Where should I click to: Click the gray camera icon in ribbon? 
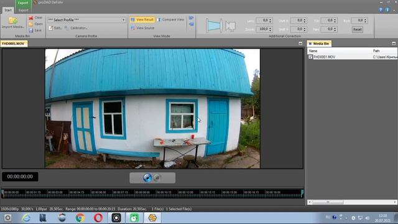coord(231,26)
